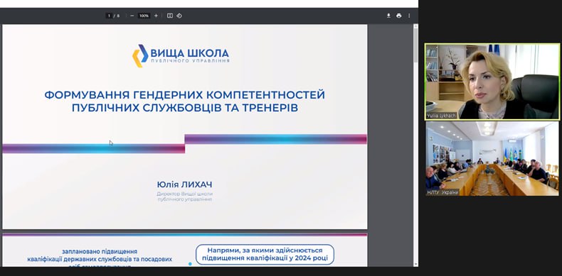Print the PDF document
562x276 pixels.
(x=399, y=16)
